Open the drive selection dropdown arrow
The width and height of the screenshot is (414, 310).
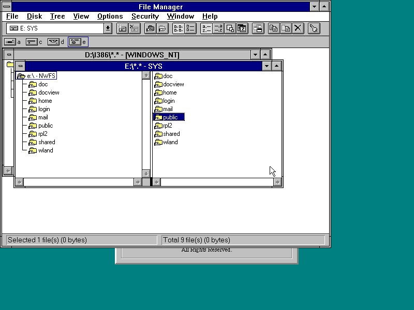(x=108, y=28)
